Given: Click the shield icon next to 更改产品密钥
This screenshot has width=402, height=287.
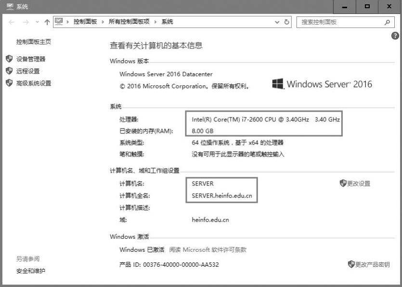Looking at the screenshot, I should 351,264.
